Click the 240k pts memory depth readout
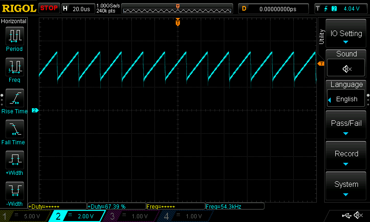 click(x=106, y=11)
